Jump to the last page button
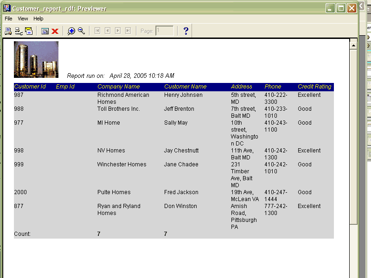 pyautogui.click(x=128, y=31)
